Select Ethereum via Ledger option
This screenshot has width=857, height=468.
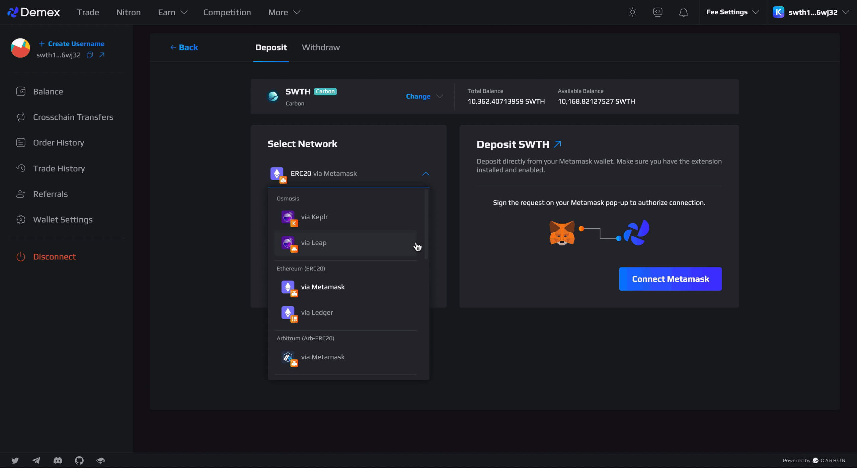(x=345, y=313)
